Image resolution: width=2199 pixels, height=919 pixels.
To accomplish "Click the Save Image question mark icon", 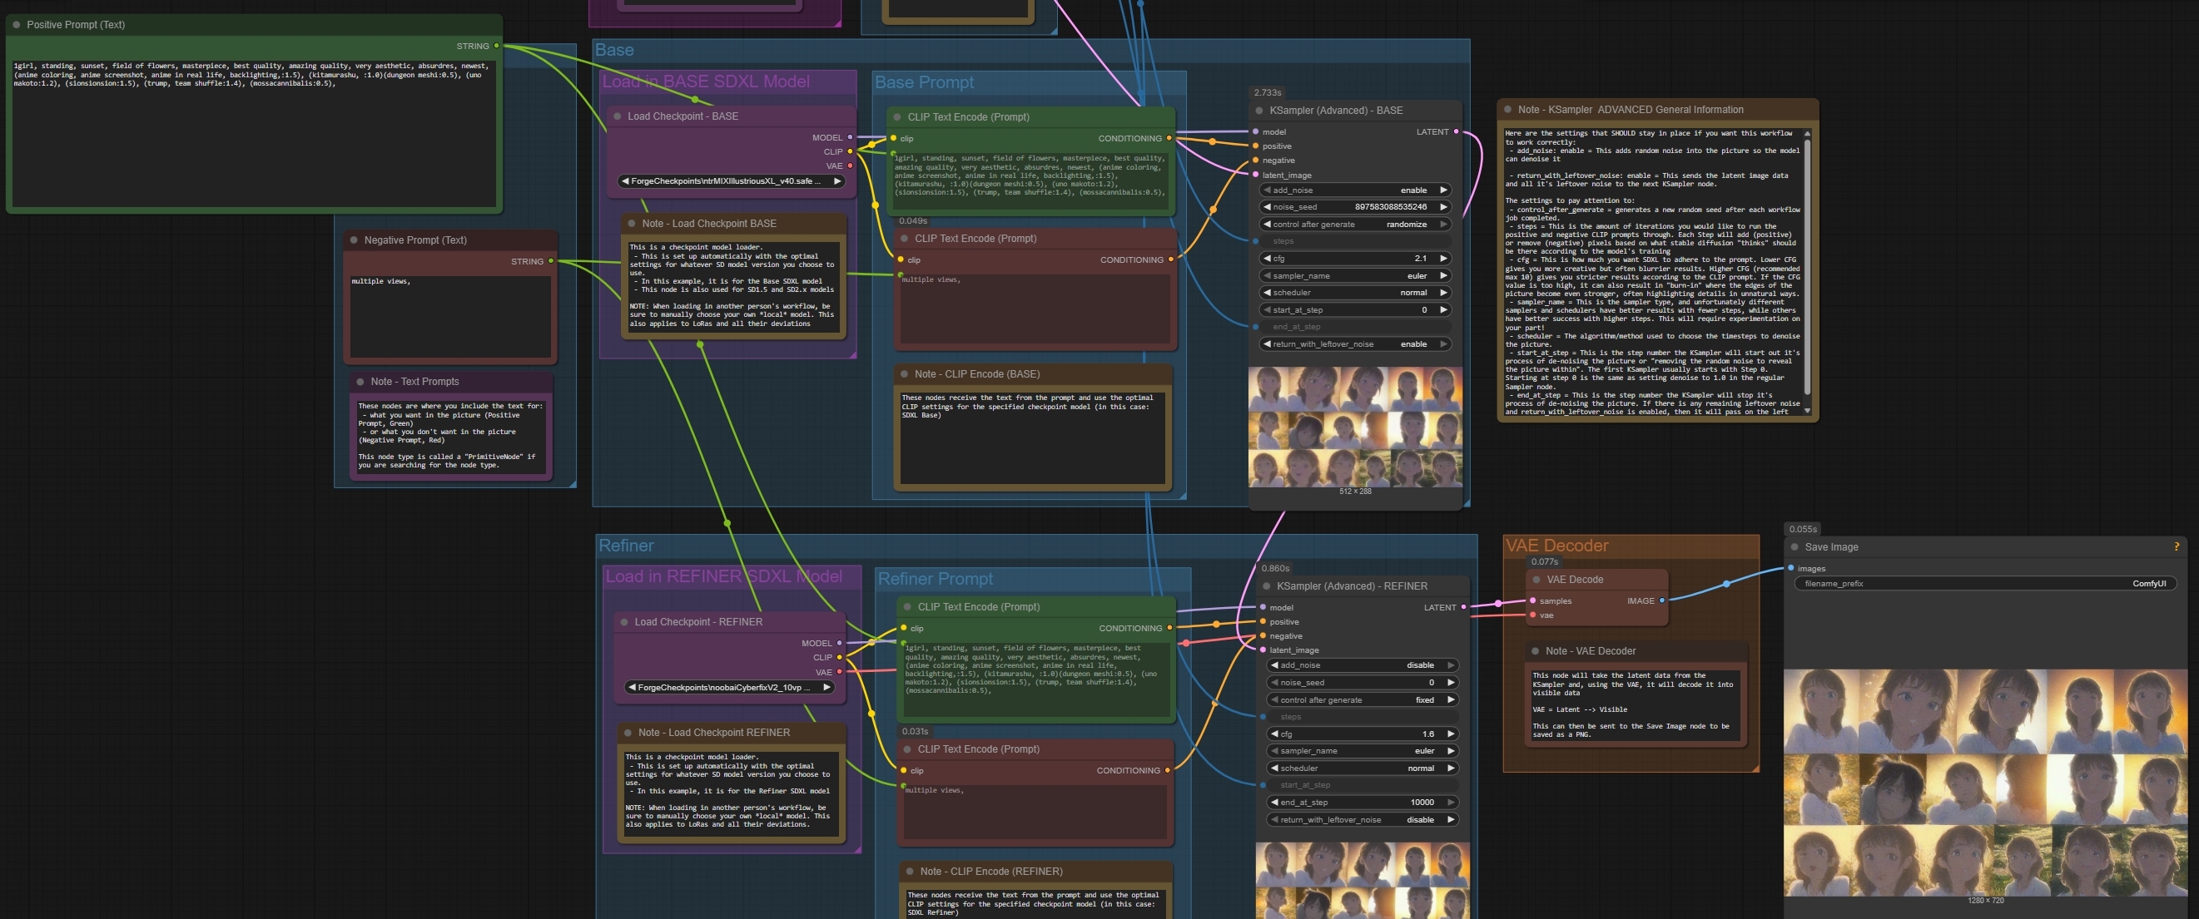I will click(2176, 547).
